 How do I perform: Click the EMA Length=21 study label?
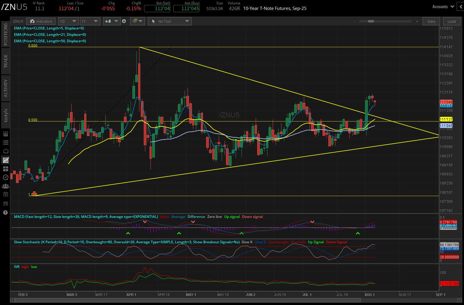(x=50, y=35)
